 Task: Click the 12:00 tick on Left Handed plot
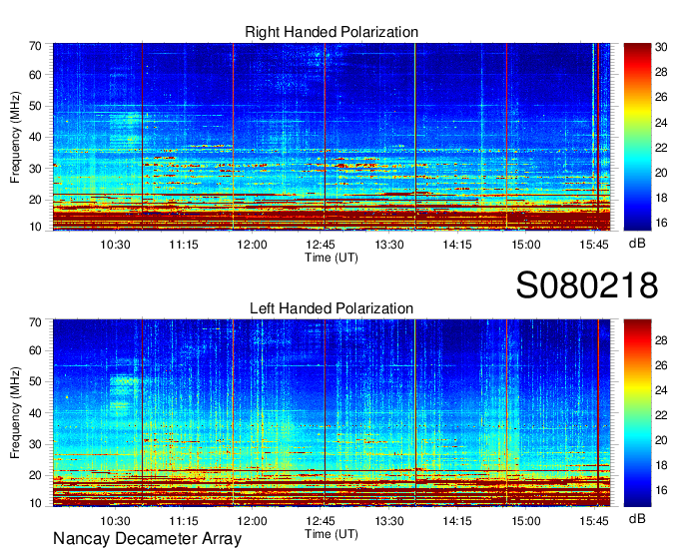pyautogui.click(x=252, y=521)
